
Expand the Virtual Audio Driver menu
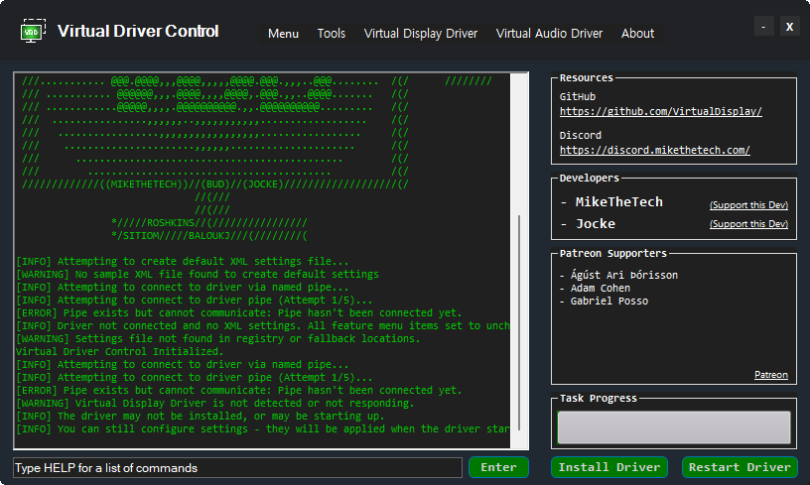tap(549, 34)
